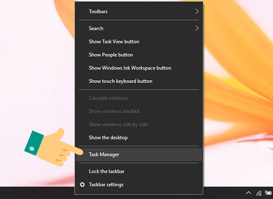273x199 pixels.
Task: Expand the Search submenu chevron
Action: click(x=197, y=28)
